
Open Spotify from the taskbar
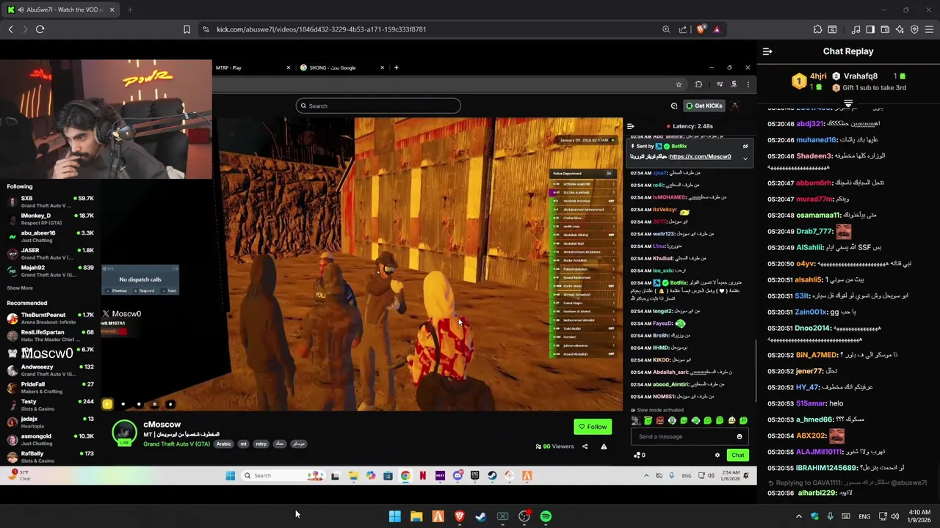546,516
